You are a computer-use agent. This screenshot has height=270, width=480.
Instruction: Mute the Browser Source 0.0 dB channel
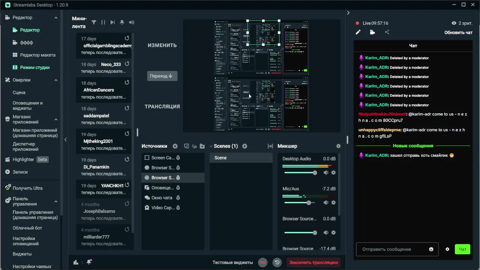(325, 232)
